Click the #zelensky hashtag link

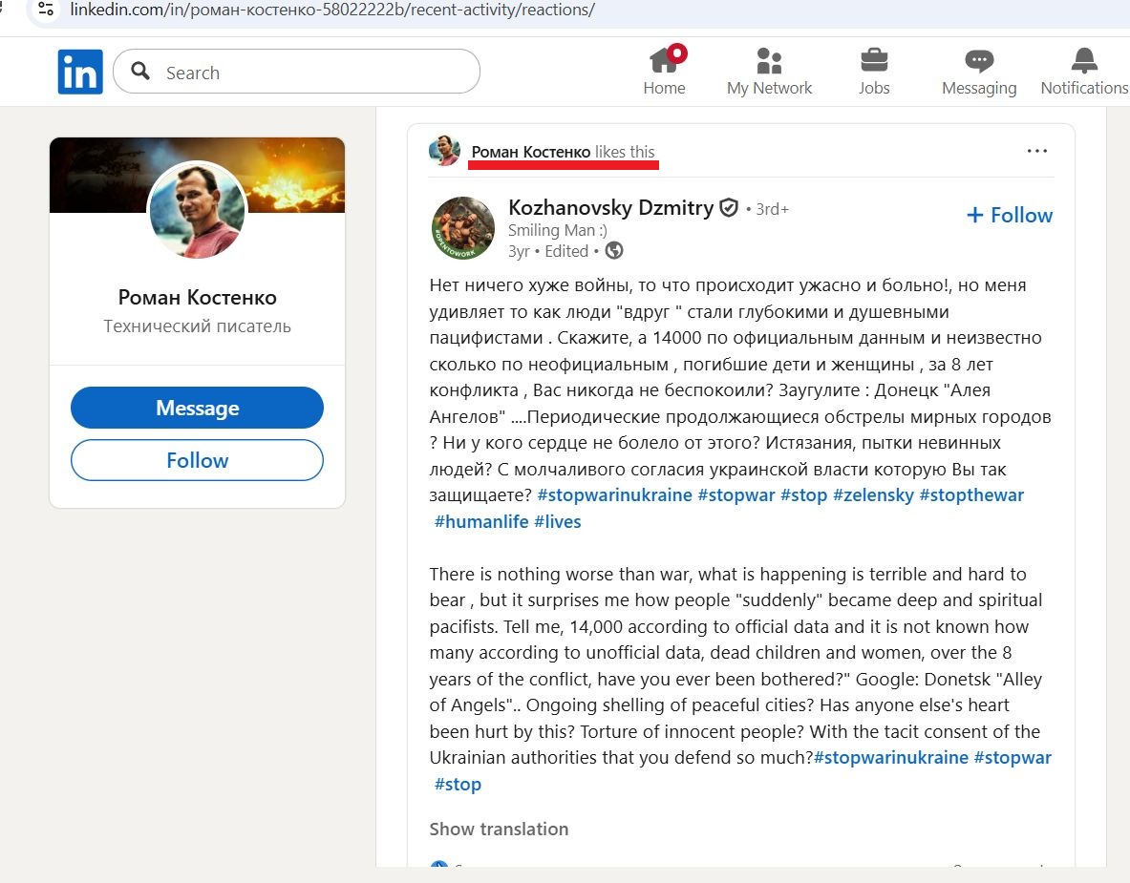pos(873,495)
